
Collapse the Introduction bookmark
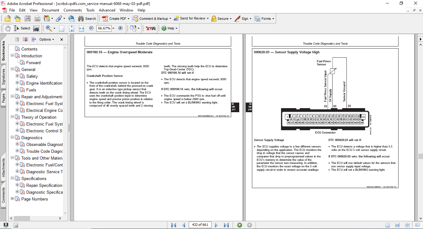[x=12, y=56]
